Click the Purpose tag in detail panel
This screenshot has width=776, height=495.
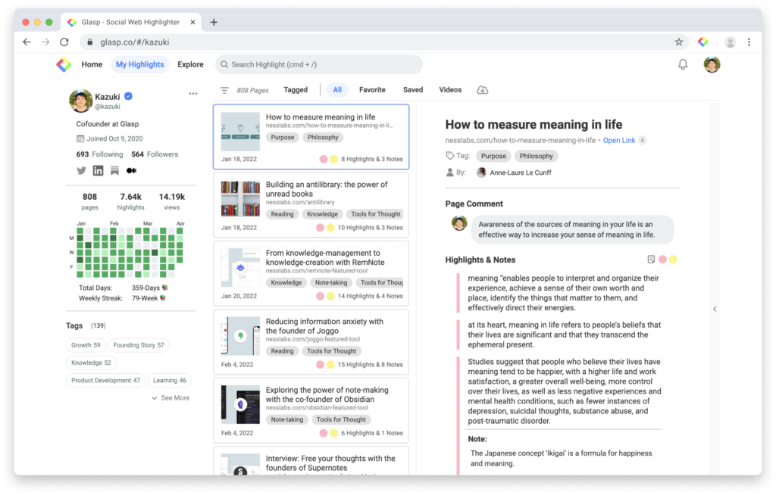[x=493, y=156]
